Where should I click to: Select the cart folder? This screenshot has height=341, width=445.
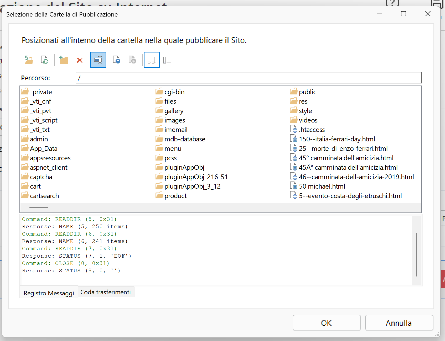pyautogui.click(x=31, y=186)
